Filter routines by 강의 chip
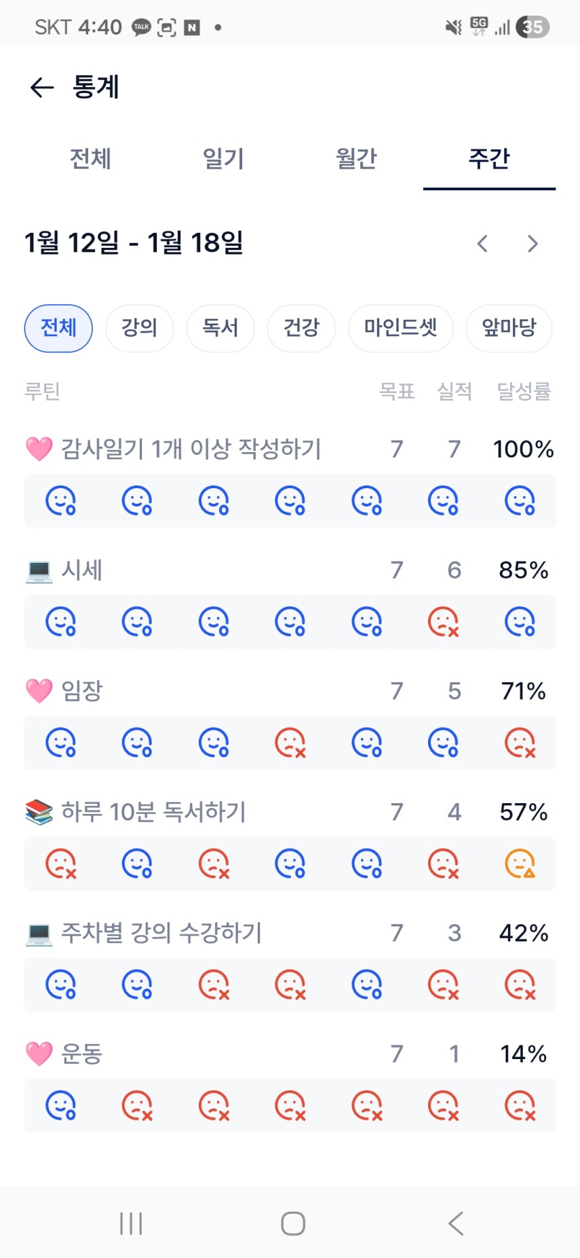The image size is (580, 1258). (139, 329)
